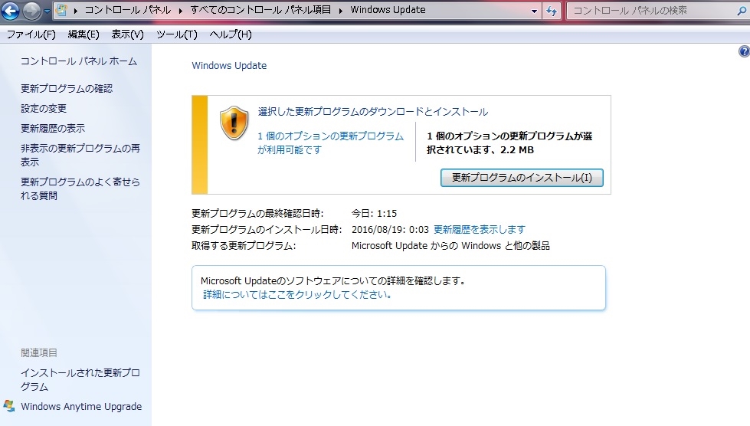The height and width of the screenshot is (426, 750).
Task: Go to コントロール パネル ホーム
Action: (79, 61)
